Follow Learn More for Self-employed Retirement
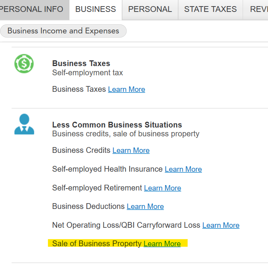Screen dimensions: 268x265 pyautogui.click(x=162, y=188)
